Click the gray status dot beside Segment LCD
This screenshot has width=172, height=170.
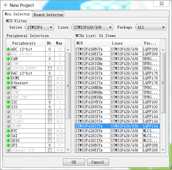(8, 150)
